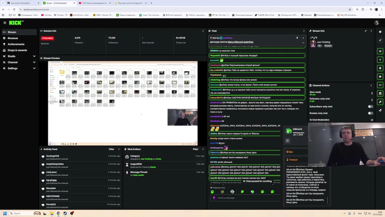Click the Kick logo
This screenshot has height=217, width=385.
pyautogui.click(x=16, y=23)
